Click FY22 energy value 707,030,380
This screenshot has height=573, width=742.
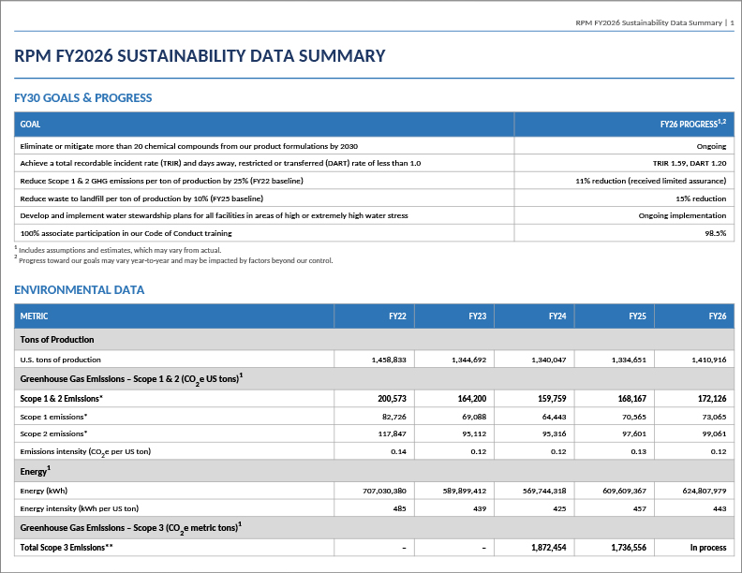coord(384,491)
